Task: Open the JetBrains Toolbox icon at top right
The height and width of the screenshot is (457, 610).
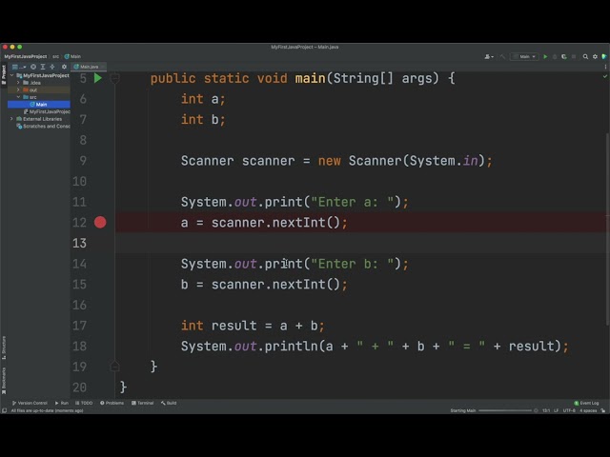Action: 604,57
